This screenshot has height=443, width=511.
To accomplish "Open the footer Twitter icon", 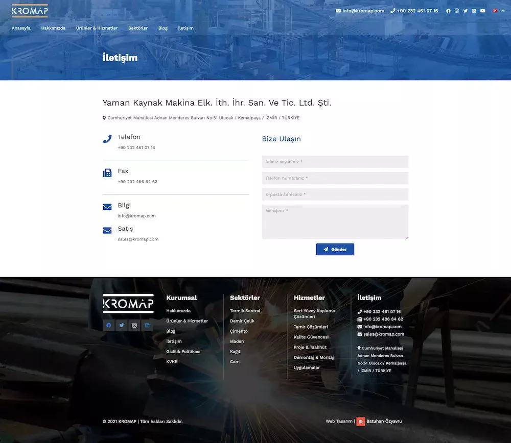I will pyautogui.click(x=122, y=325).
